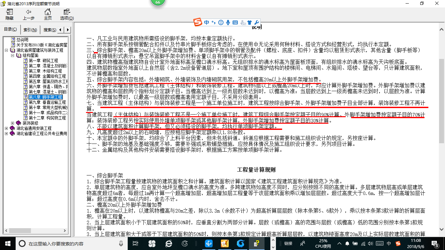Click the green 66 badge at the top
Image resolution: width=445 pixels, height=250 pixels.
[158, 2]
